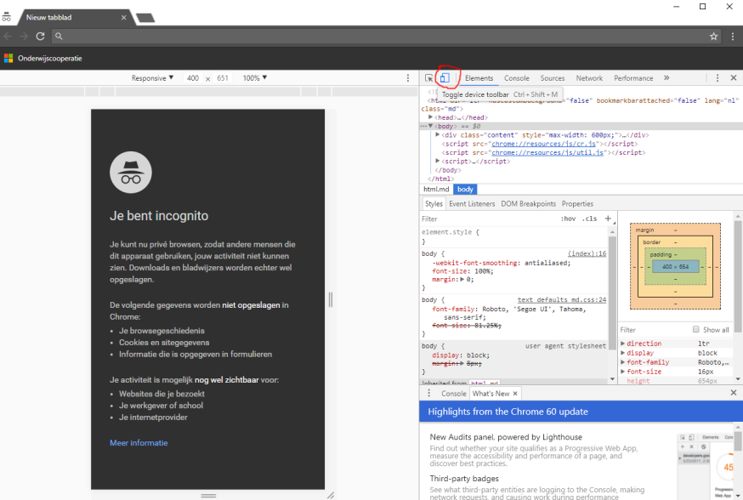Close the What's New drawer tab

tap(515, 394)
